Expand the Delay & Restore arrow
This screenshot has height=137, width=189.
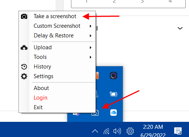tap(91, 36)
